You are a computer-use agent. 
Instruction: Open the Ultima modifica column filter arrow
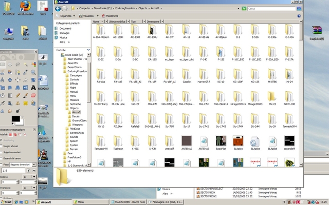[128, 22]
